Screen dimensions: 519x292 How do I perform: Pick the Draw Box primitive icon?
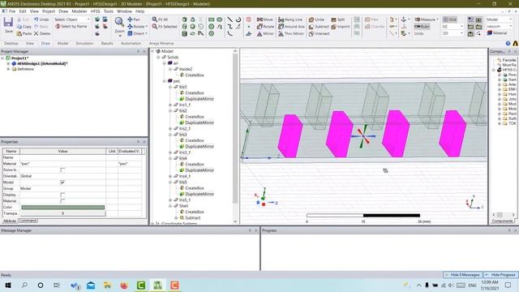pyautogui.click(x=185, y=19)
